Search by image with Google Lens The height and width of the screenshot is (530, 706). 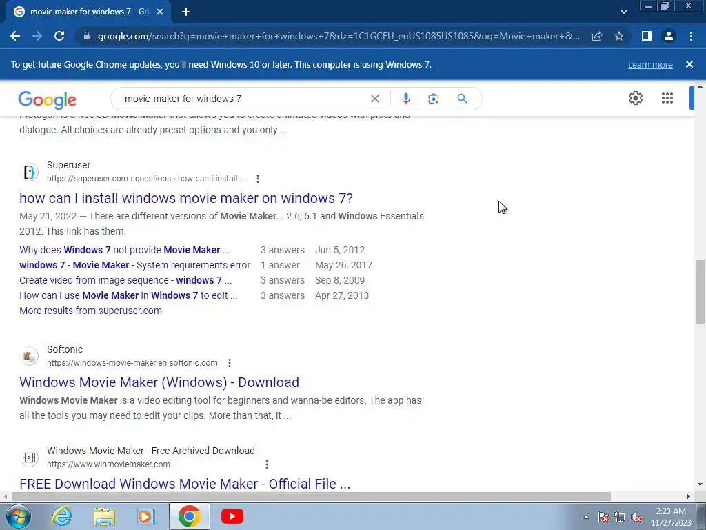click(433, 99)
